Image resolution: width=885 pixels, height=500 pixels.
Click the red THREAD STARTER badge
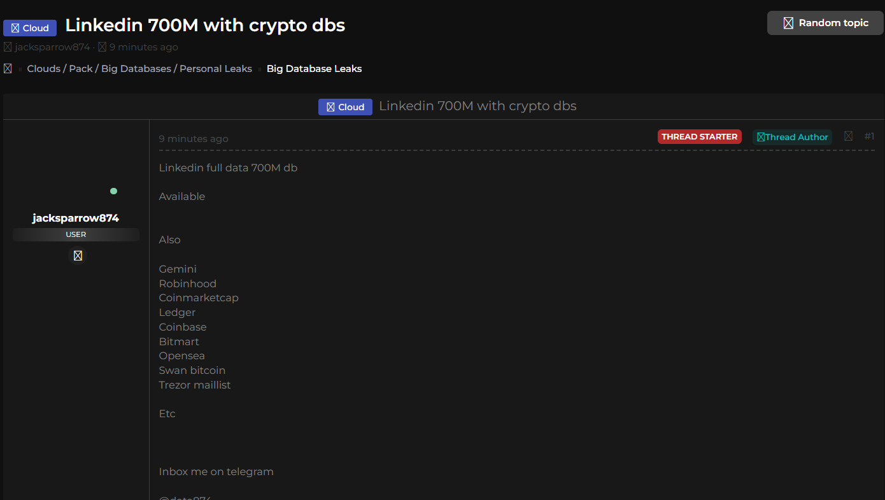(699, 137)
